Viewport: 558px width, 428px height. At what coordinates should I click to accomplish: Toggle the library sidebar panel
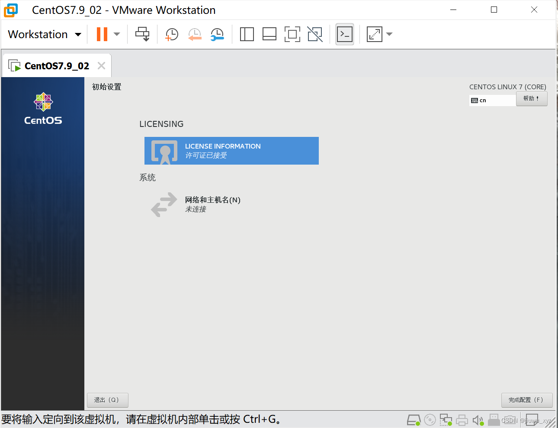(x=247, y=34)
